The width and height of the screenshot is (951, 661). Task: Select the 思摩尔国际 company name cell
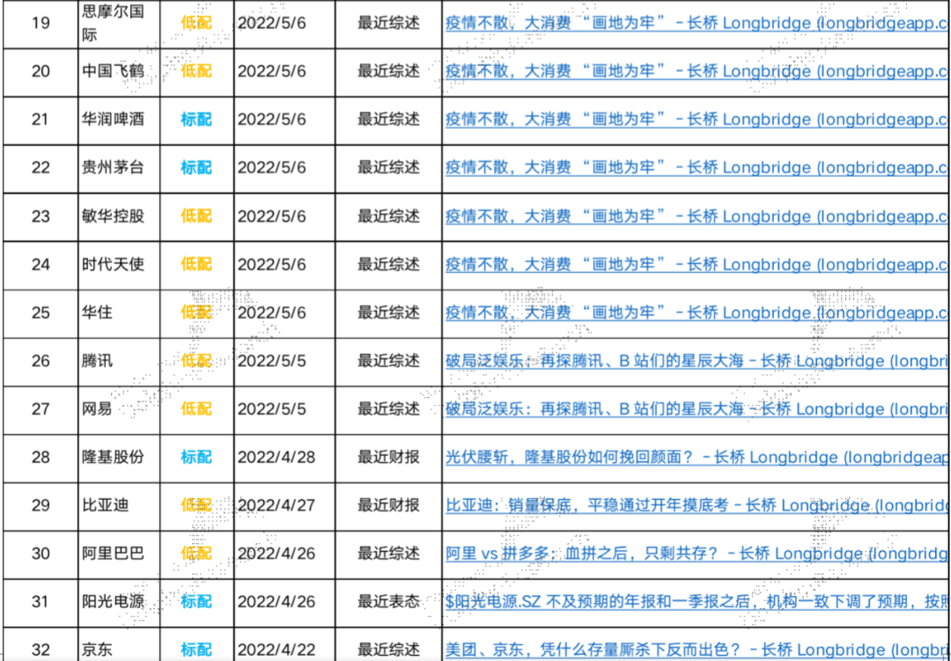click(x=119, y=23)
